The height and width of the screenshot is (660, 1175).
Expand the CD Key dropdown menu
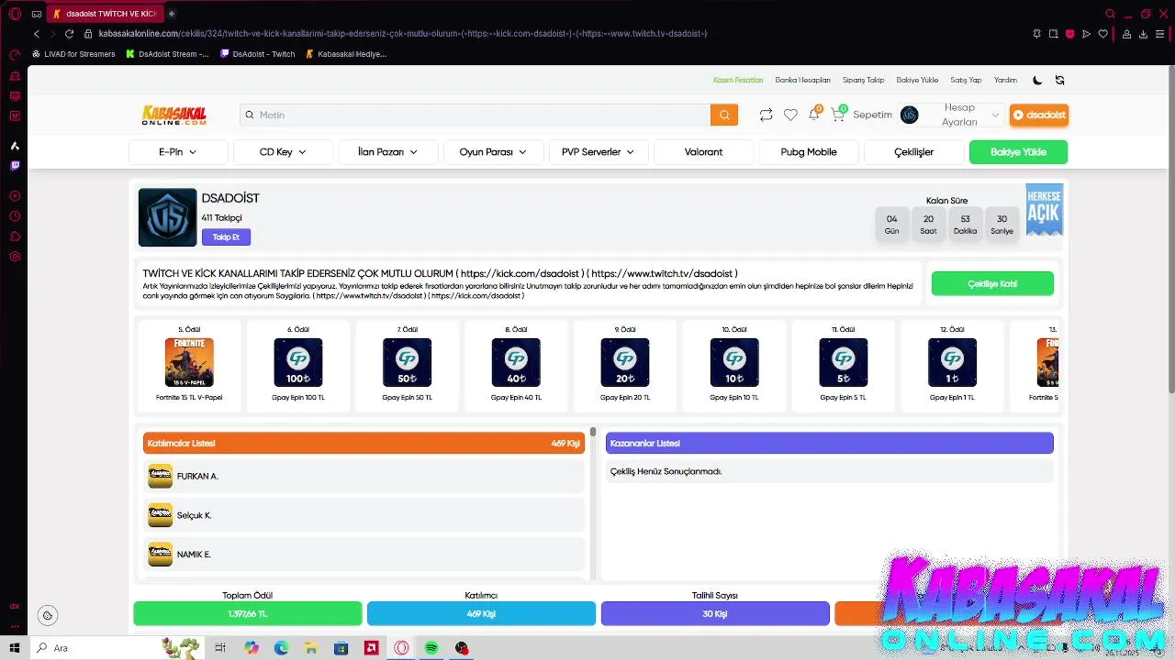283,152
